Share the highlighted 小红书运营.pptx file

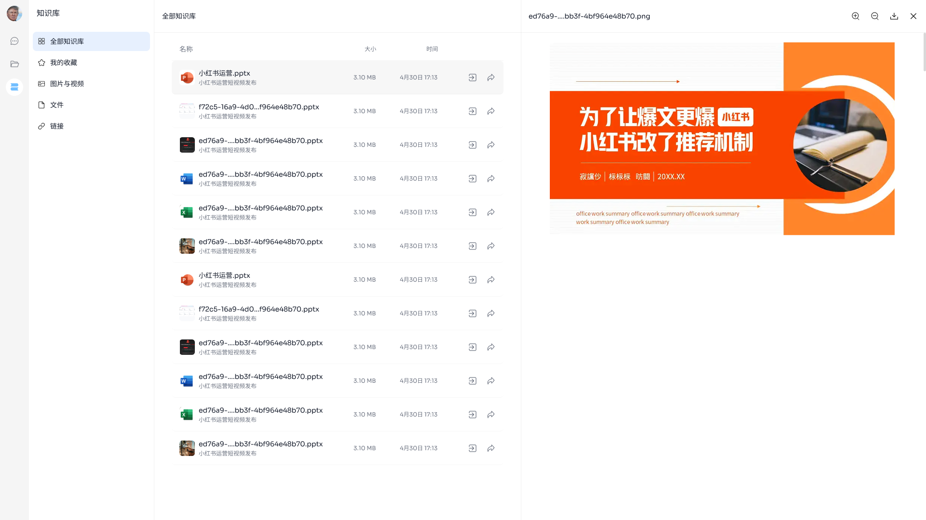491,78
